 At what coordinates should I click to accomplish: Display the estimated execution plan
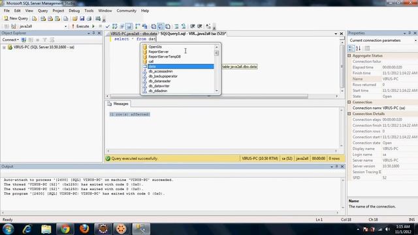pos(115,26)
